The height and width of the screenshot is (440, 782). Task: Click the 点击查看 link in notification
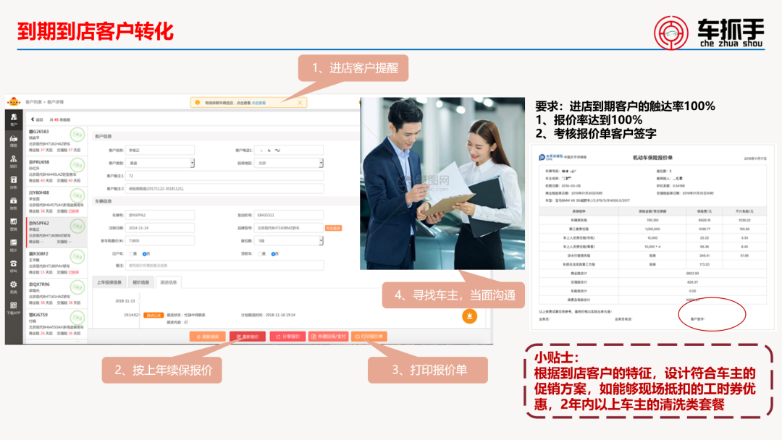tap(258, 103)
